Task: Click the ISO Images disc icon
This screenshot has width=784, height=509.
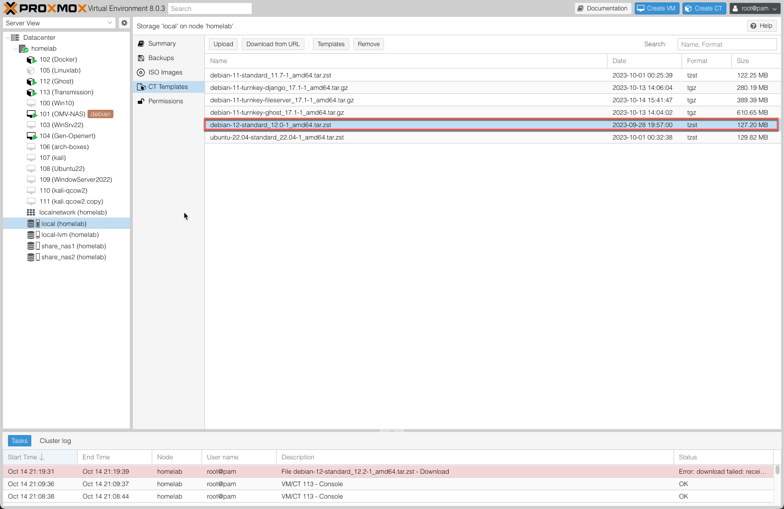Action: click(x=141, y=73)
